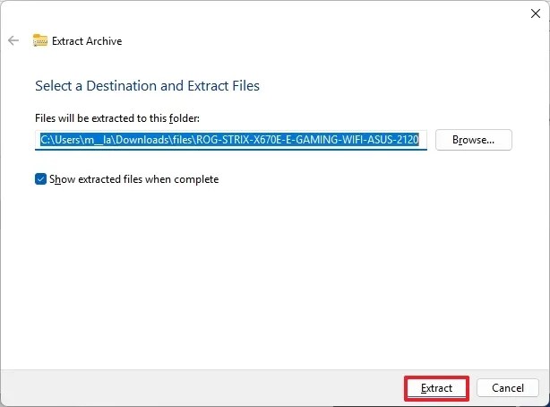
Task: Close the Extract Archive window
Action: (536, 13)
